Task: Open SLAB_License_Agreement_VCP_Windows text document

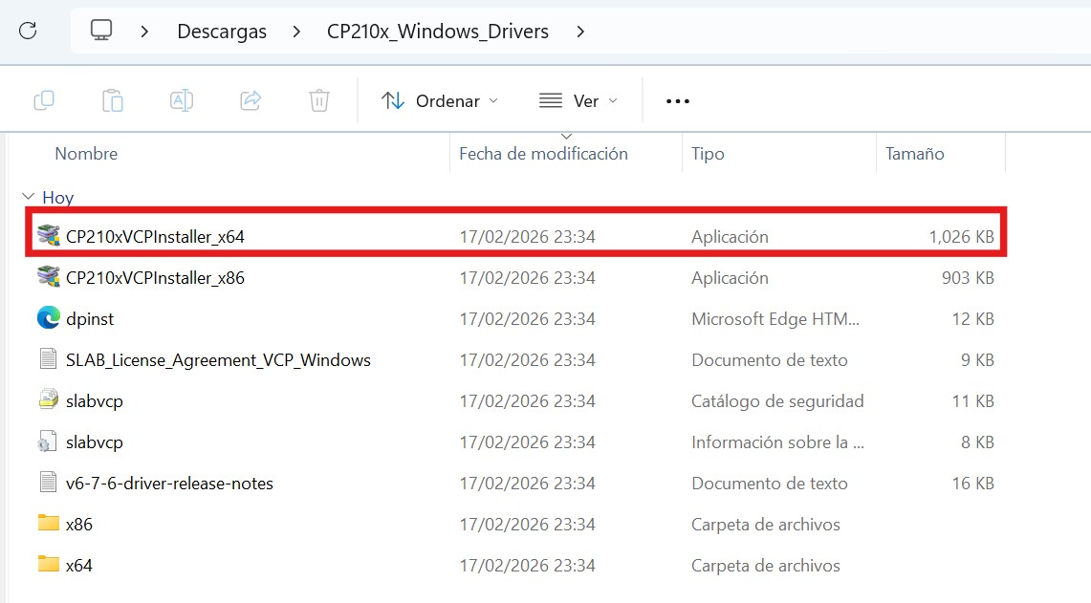Action: coord(216,359)
